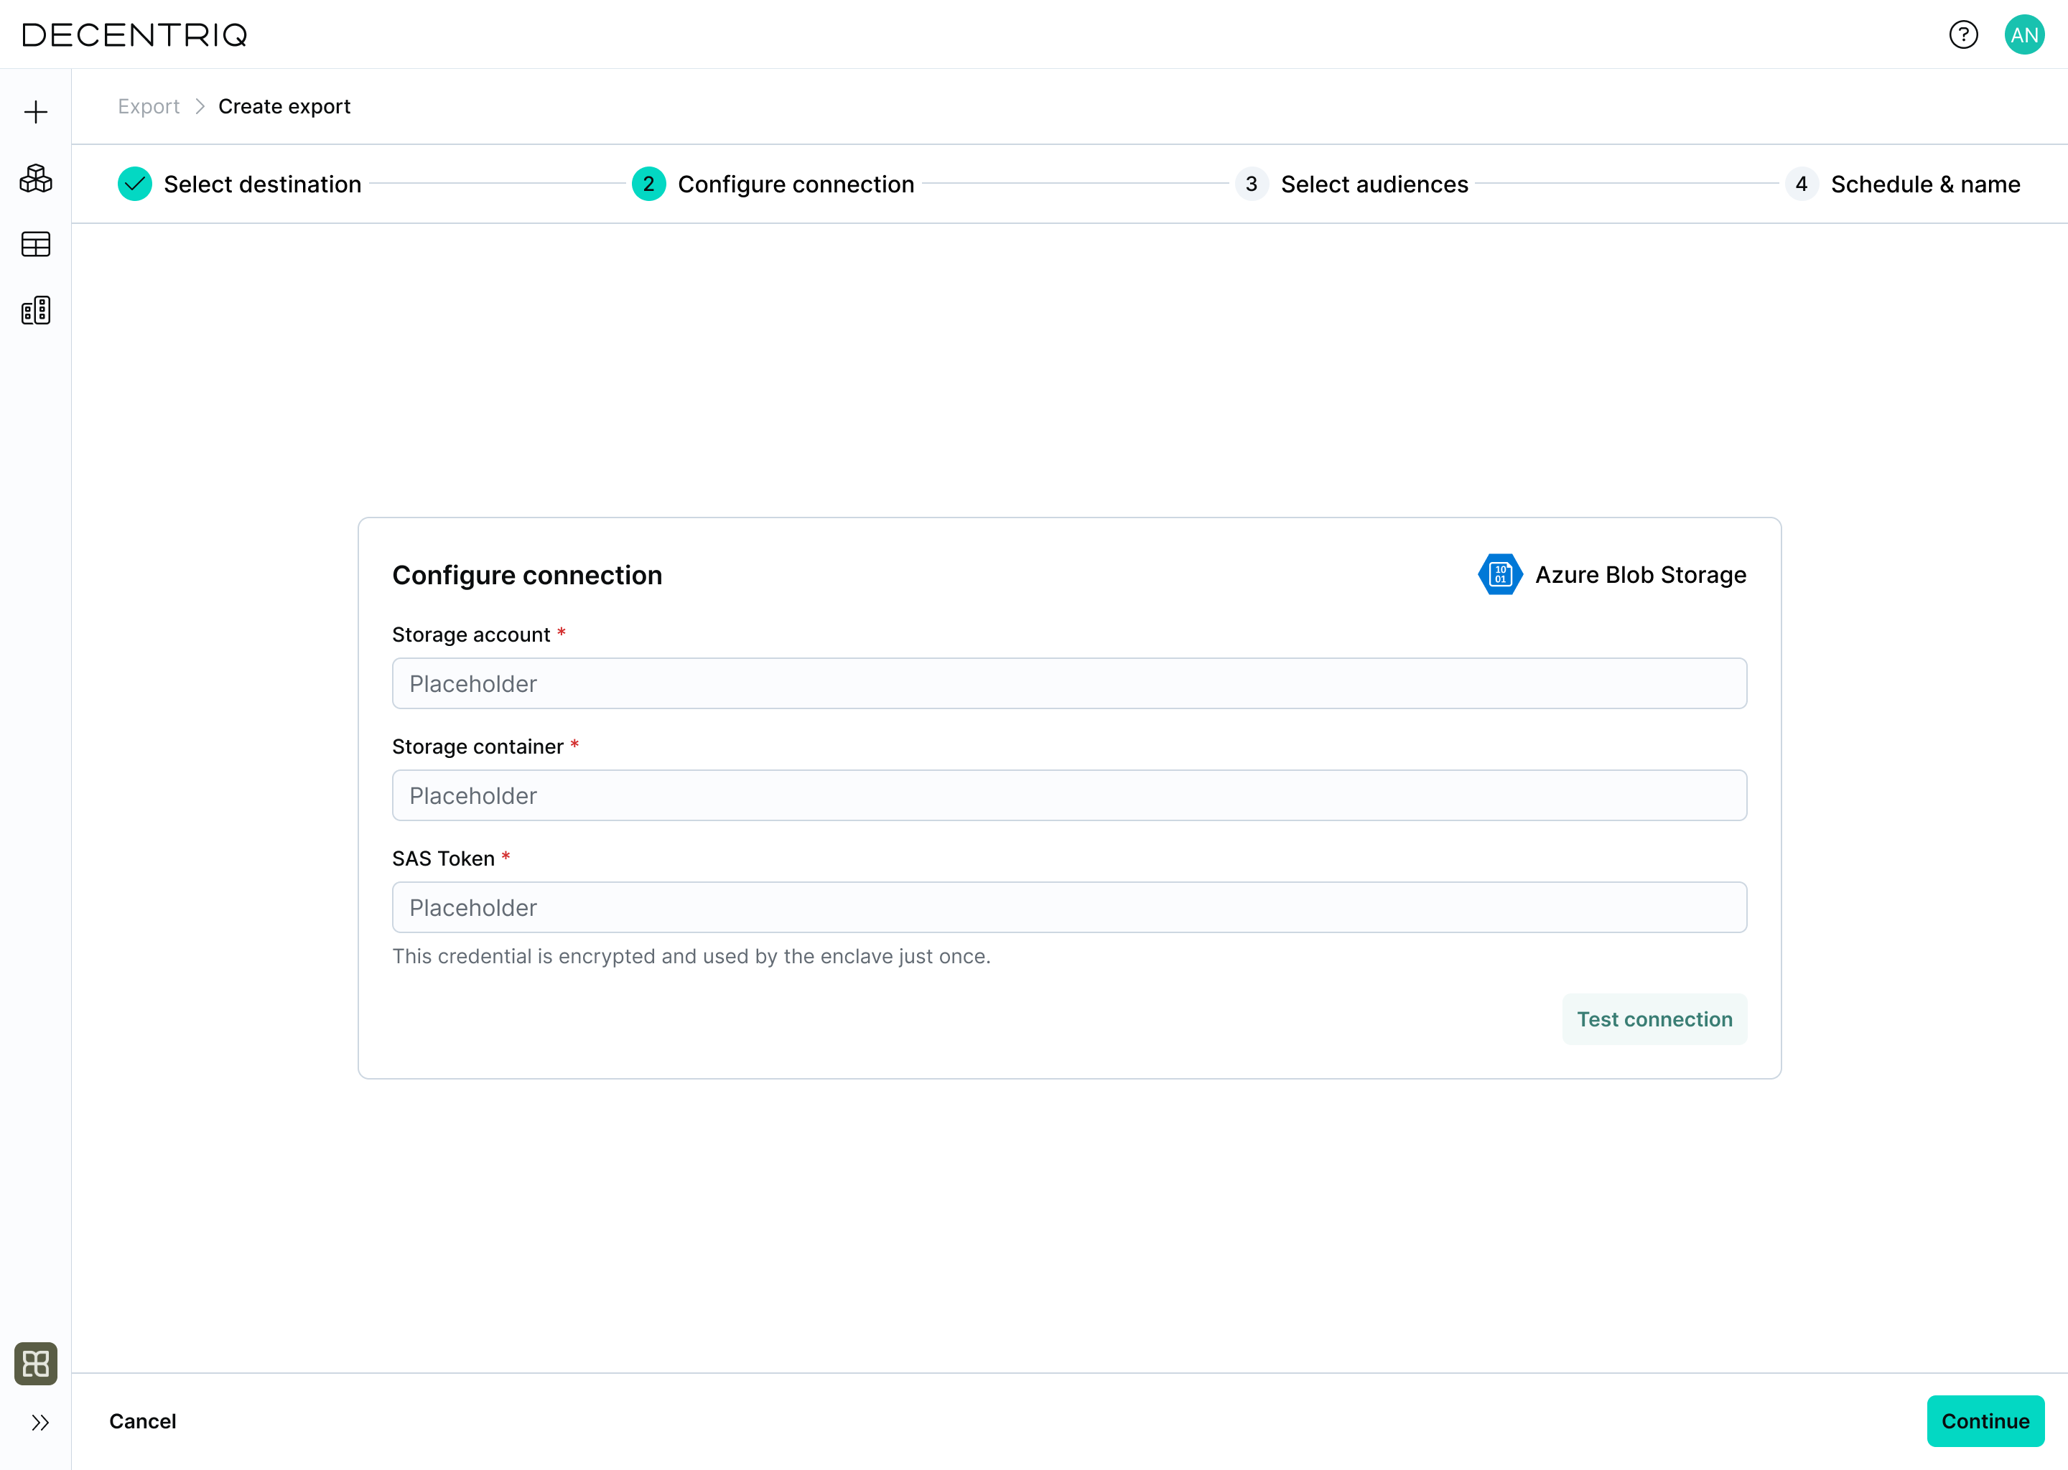Click the Azure Blob Storage label
This screenshot has width=2068, height=1470.
pos(1641,575)
